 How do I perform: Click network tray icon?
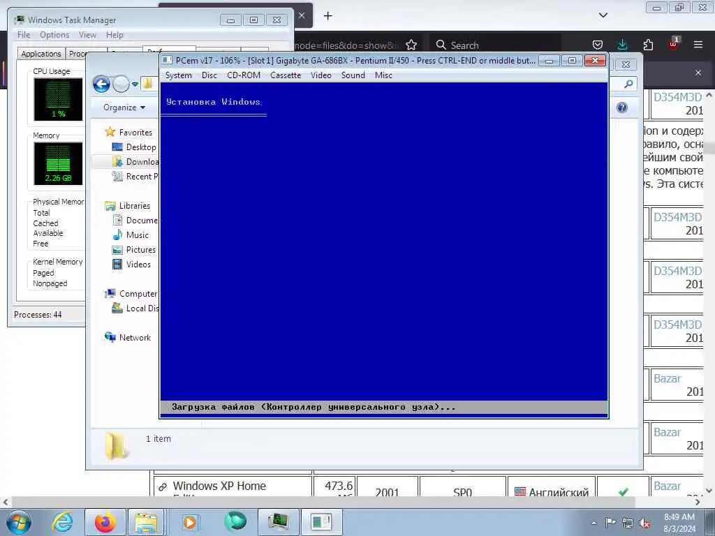tap(628, 523)
